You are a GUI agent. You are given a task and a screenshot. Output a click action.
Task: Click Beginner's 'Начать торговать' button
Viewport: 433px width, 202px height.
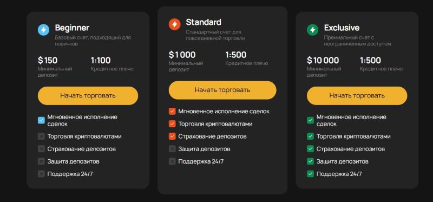[x=88, y=96]
